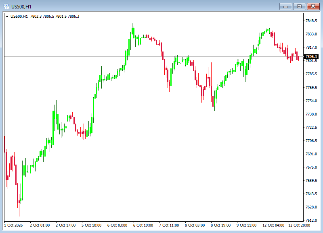
Task: Click the 12 Oct 04:00 time axis label
Action: (273, 225)
